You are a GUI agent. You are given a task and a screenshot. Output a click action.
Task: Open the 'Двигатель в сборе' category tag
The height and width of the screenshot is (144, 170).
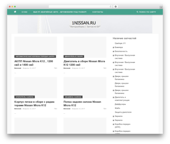point(74,57)
